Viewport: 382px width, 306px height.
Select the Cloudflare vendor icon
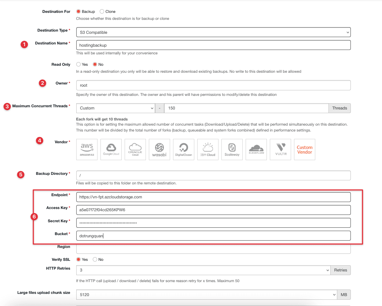(256, 150)
